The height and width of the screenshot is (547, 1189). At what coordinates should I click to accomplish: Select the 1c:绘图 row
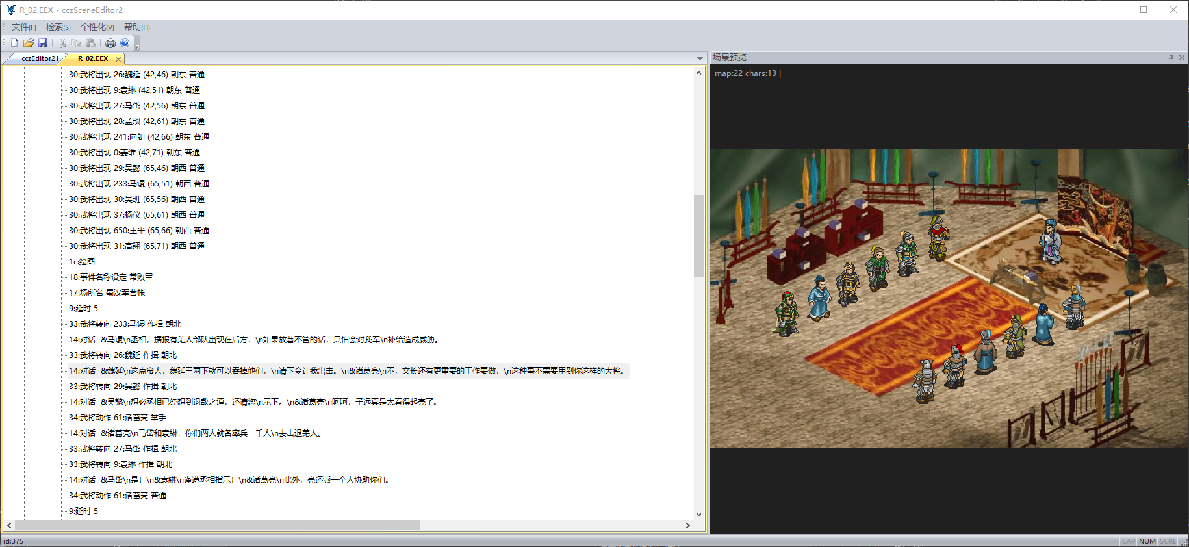tap(82, 262)
